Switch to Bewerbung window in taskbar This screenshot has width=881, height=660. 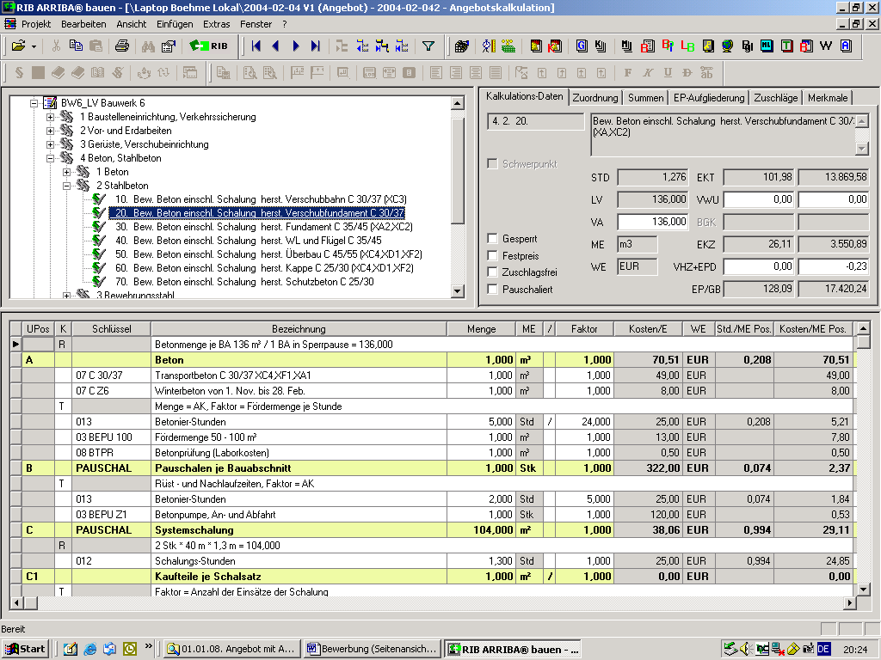tap(373, 649)
